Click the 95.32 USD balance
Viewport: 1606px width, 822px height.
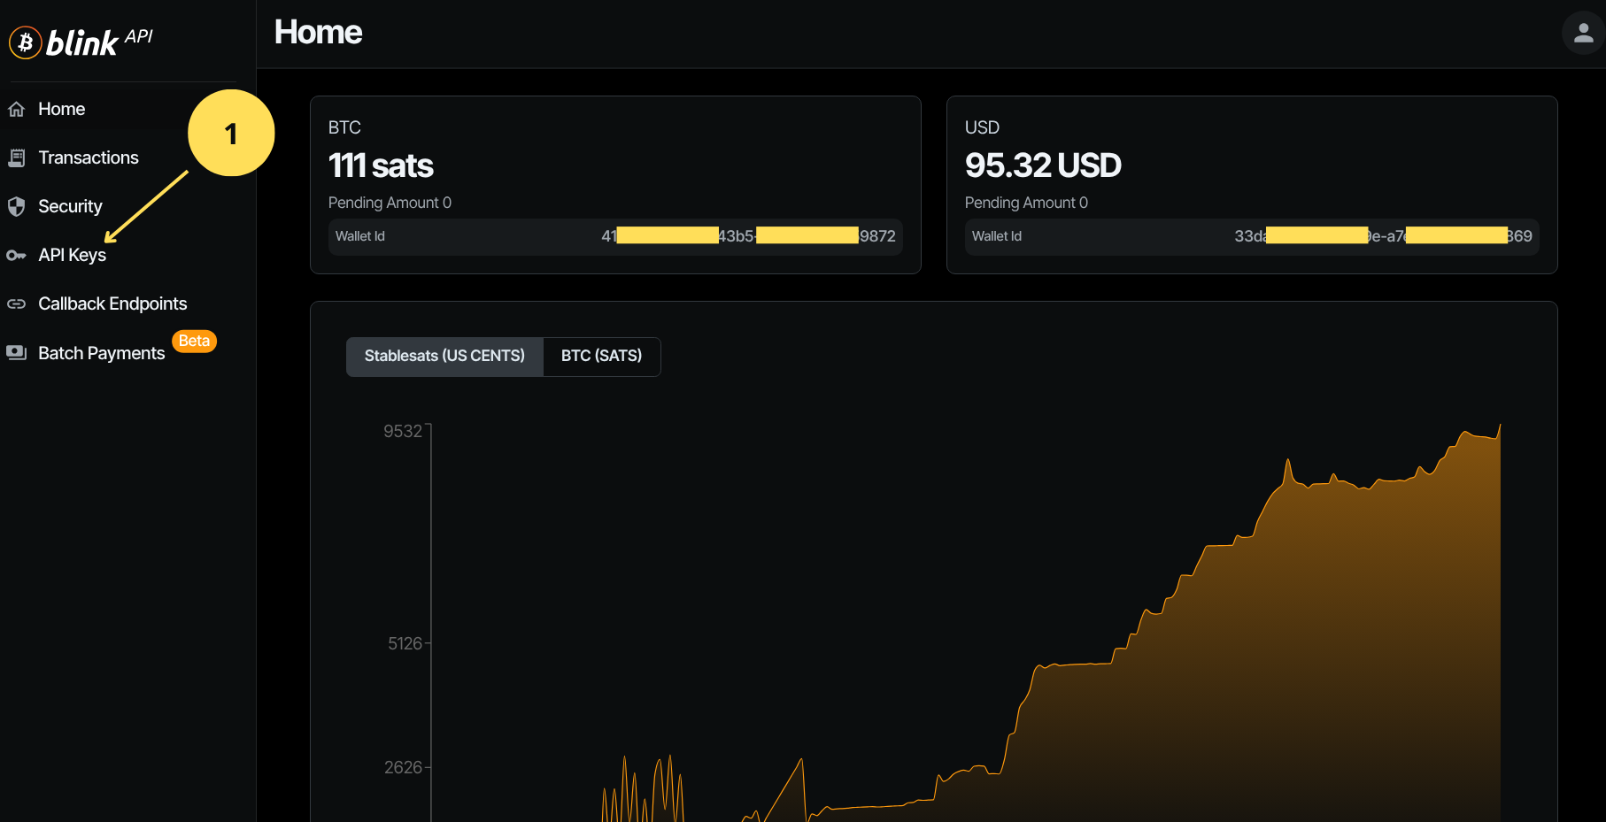pyautogui.click(x=1043, y=165)
